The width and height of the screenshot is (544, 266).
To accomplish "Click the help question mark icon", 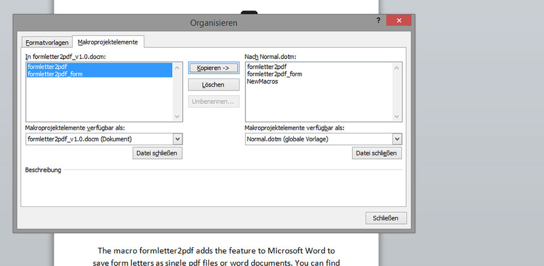I will click(378, 21).
